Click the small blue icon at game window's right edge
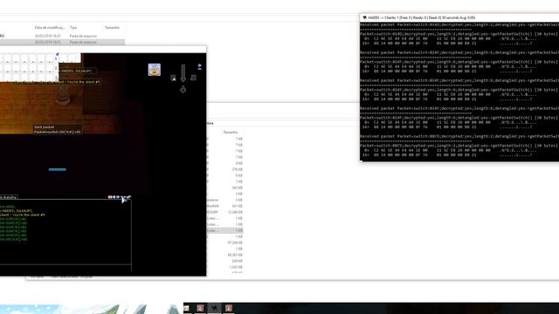The image size is (559, 314). point(200,66)
